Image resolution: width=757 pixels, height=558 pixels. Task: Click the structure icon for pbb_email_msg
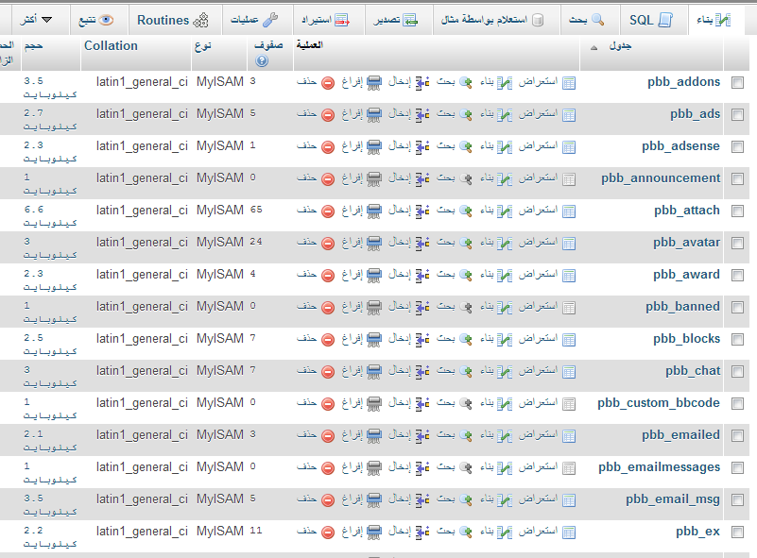505,500
